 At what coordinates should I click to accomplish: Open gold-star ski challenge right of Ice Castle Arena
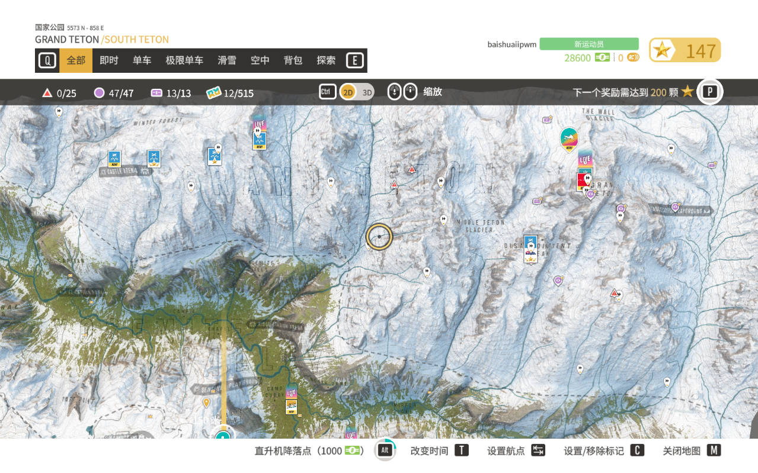pos(154,159)
